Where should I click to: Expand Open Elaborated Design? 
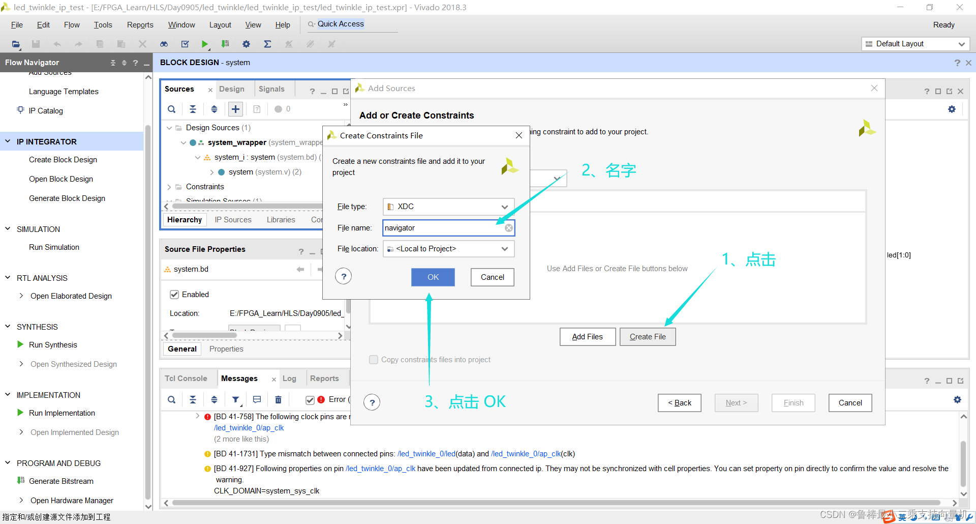21,296
